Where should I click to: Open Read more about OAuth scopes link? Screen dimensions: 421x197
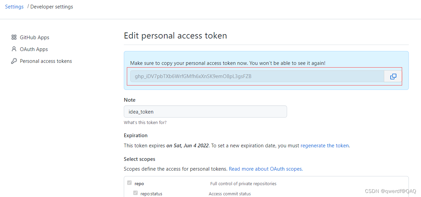point(265,169)
